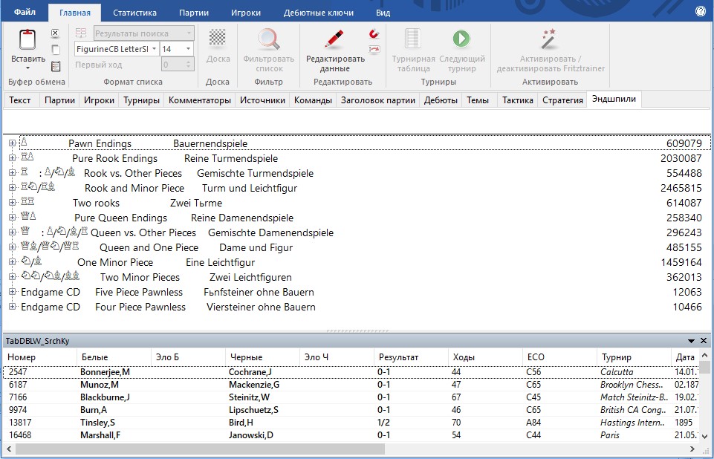Switch to the Тактика tab
Viewport: 714px width, 459px height.
516,100
